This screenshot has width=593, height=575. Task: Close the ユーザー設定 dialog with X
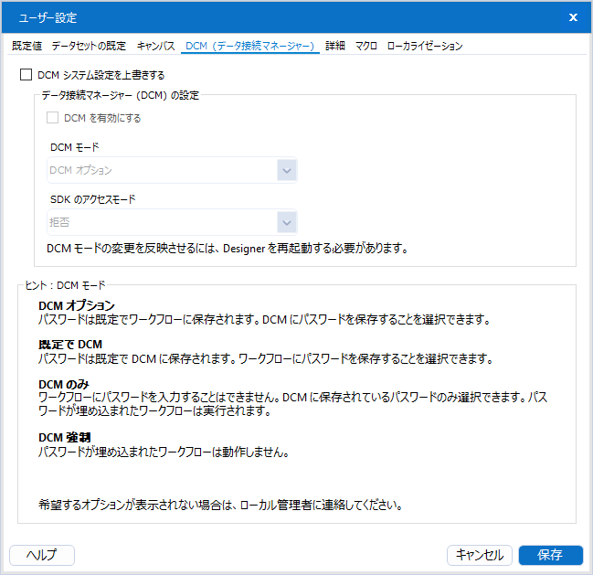pos(573,17)
